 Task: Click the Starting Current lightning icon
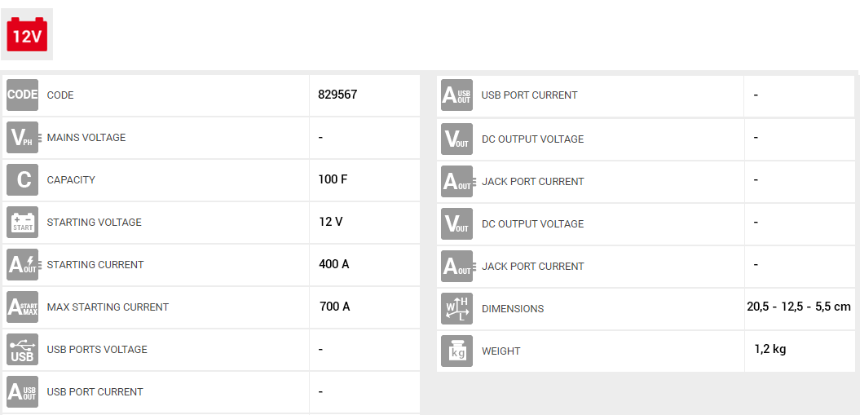click(x=23, y=265)
